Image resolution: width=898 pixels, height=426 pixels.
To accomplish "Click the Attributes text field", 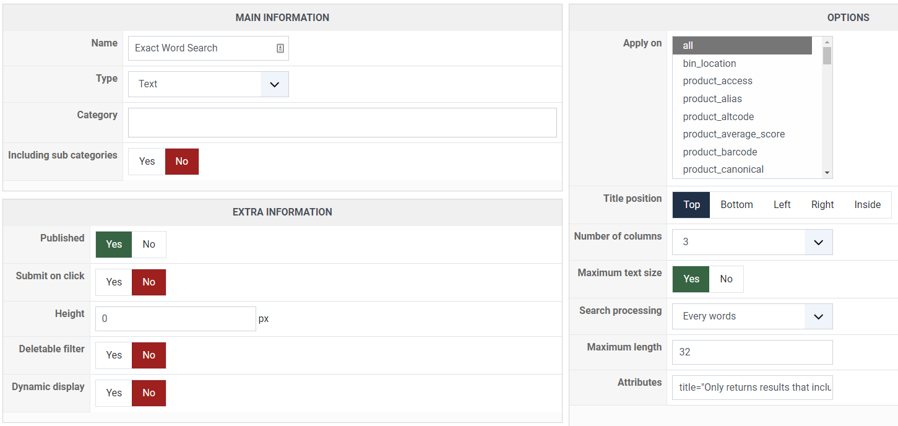I will click(x=752, y=388).
